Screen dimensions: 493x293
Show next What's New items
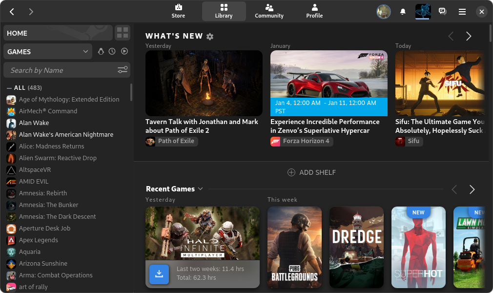tap(469, 36)
